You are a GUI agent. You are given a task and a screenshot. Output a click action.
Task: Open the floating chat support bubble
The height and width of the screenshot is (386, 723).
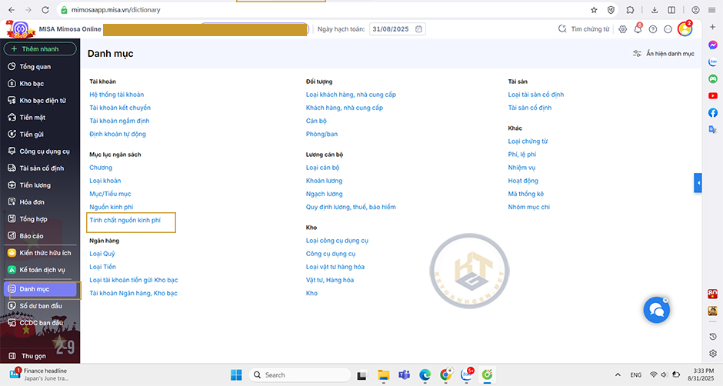click(x=657, y=309)
